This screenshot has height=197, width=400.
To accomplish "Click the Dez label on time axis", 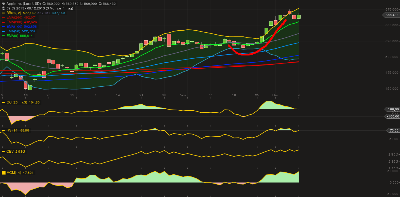I will click(275, 95).
